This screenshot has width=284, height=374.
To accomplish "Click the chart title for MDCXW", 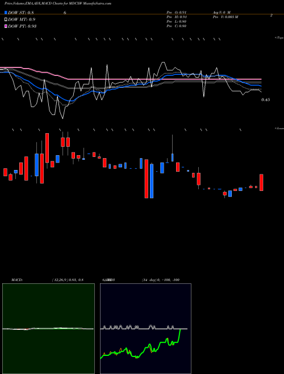I will click(x=58, y=3).
